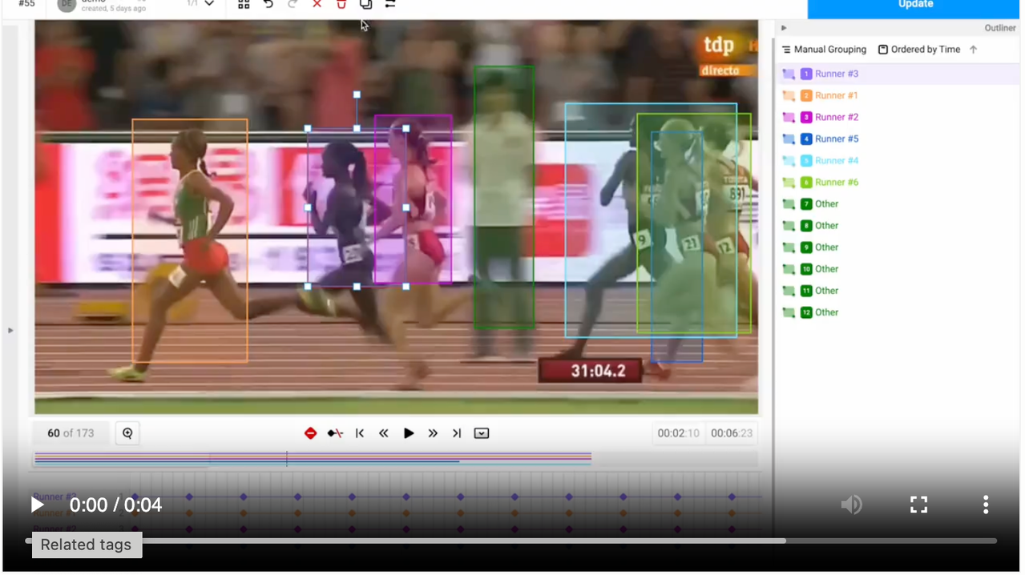Expand the page selector dropdown next to 1/1
This screenshot has height=575, width=1025.
(x=209, y=5)
